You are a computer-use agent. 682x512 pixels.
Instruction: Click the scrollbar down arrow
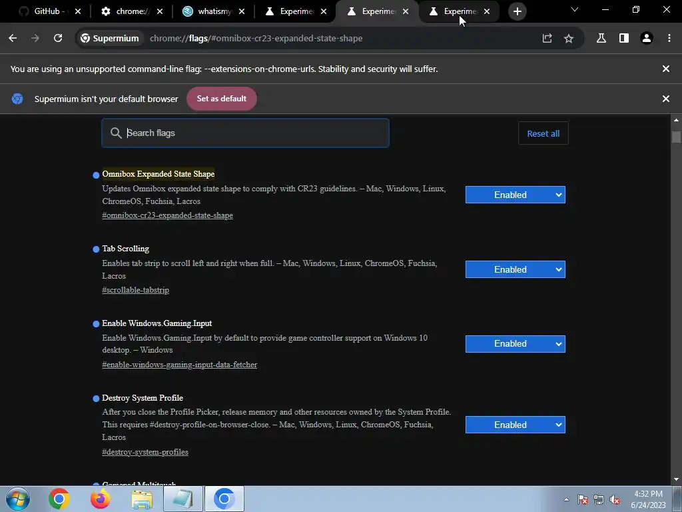coord(676,479)
